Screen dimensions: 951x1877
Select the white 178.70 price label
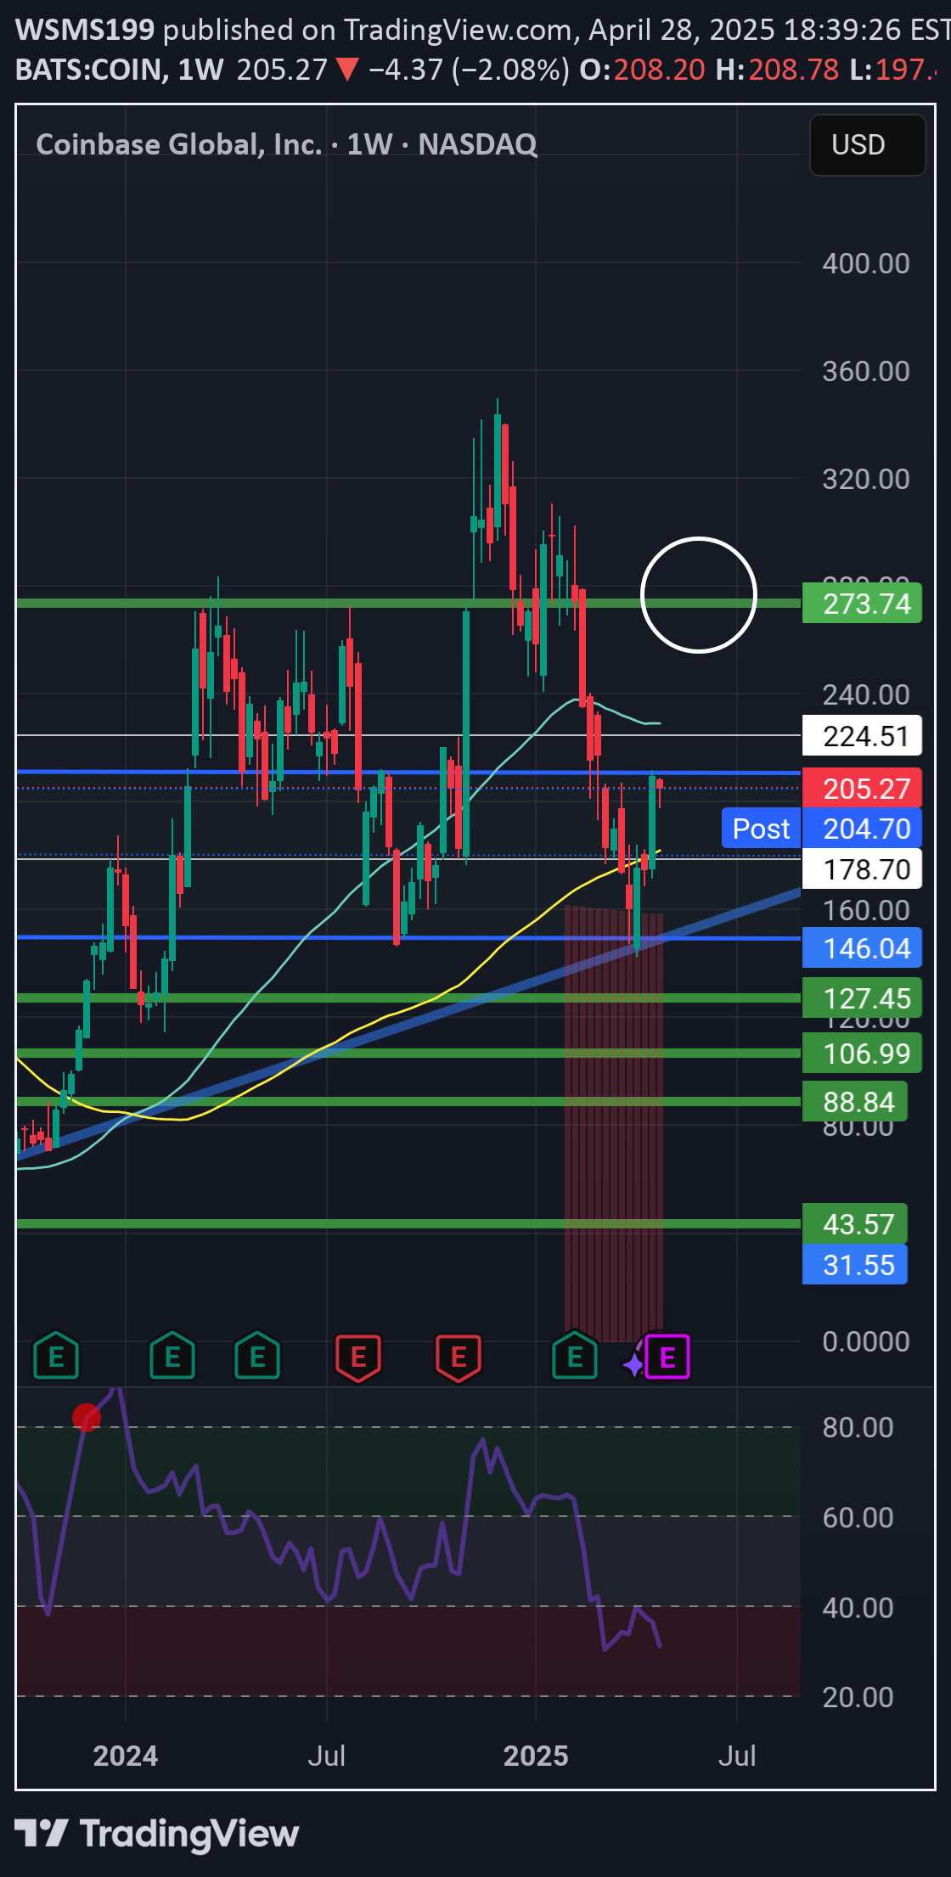point(862,869)
